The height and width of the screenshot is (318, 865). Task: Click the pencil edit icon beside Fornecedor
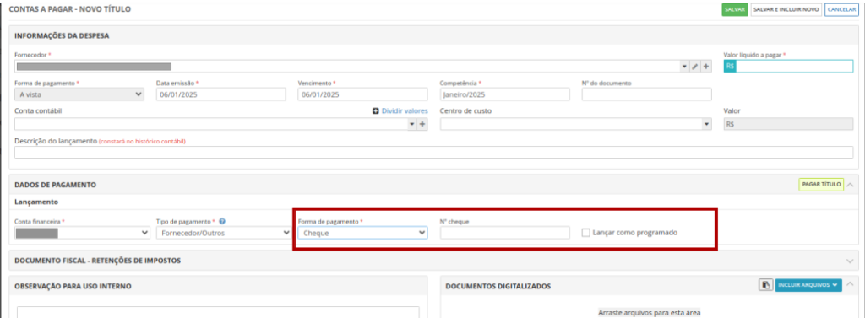695,67
